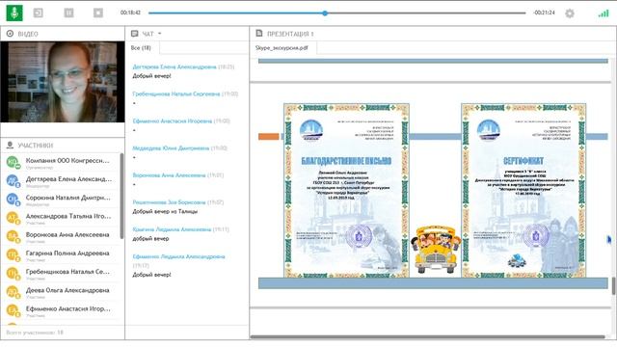Click the yellow school bus picture

pos(435,249)
